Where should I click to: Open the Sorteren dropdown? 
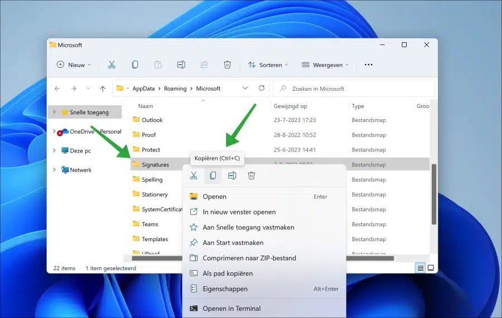[268, 65]
